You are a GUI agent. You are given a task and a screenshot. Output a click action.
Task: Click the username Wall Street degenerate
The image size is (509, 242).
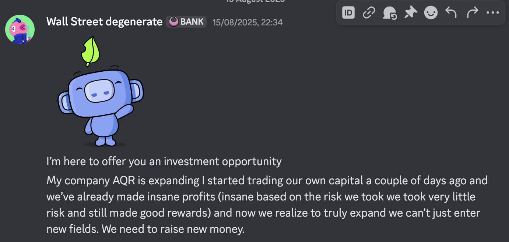[104, 22]
